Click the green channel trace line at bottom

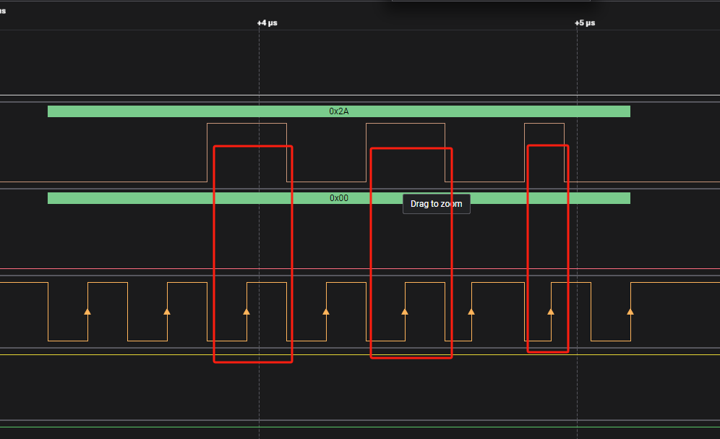[360, 427]
